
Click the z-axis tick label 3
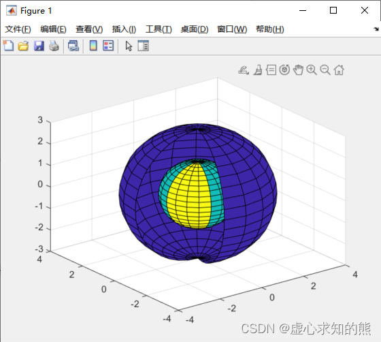[40, 120]
